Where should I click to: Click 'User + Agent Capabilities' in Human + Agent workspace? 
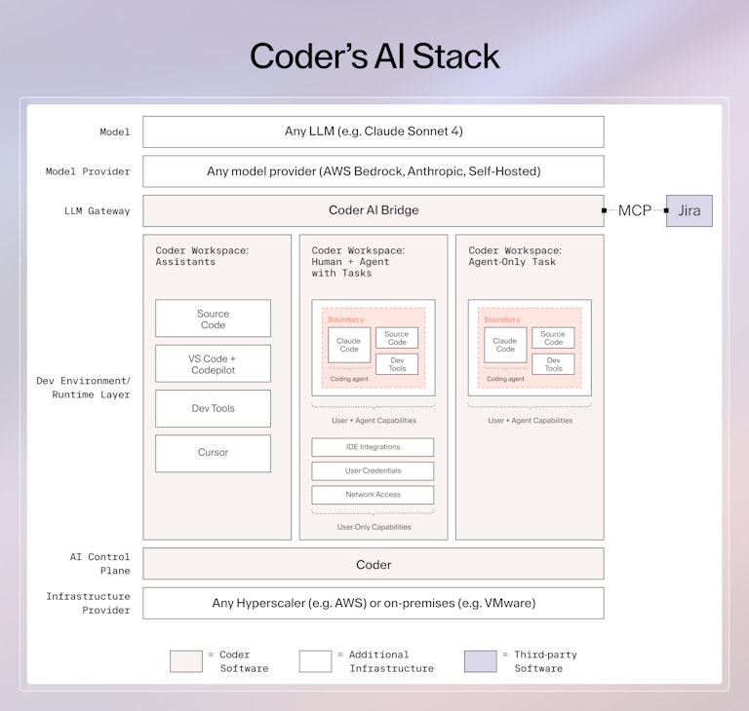click(x=374, y=421)
